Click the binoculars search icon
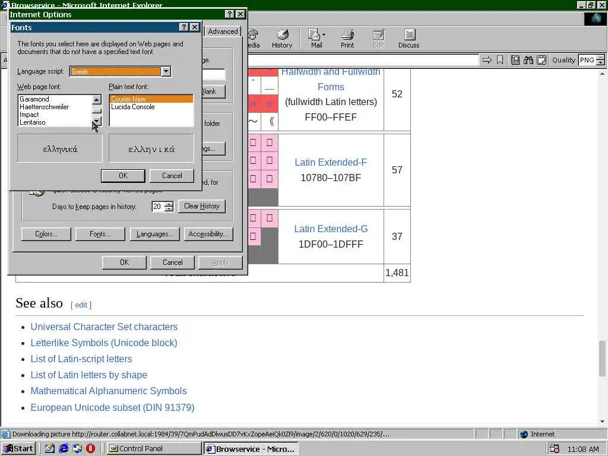608x456 pixels. pyautogui.click(x=528, y=60)
